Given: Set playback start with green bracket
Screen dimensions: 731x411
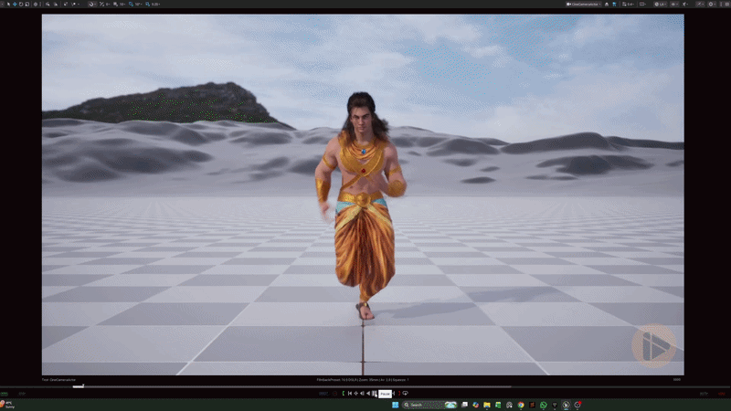Looking at the screenshot, I should [344, 394].
